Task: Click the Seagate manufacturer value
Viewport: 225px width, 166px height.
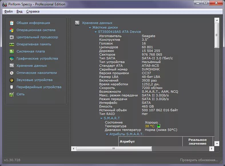Action: click(x=148, y=36)
